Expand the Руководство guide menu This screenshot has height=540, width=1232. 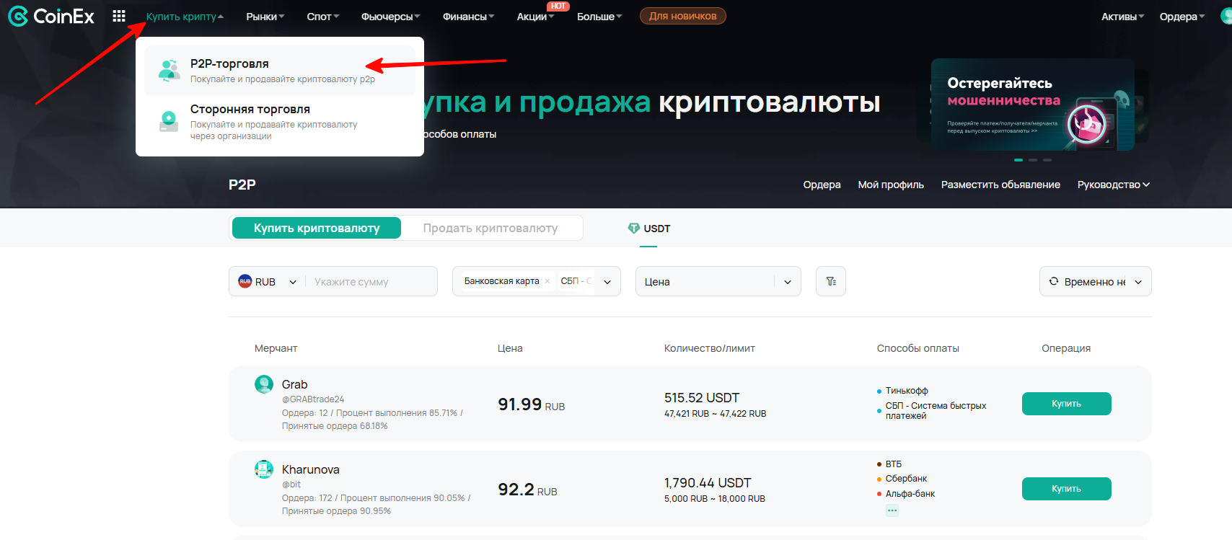(x=1114, y=185)
